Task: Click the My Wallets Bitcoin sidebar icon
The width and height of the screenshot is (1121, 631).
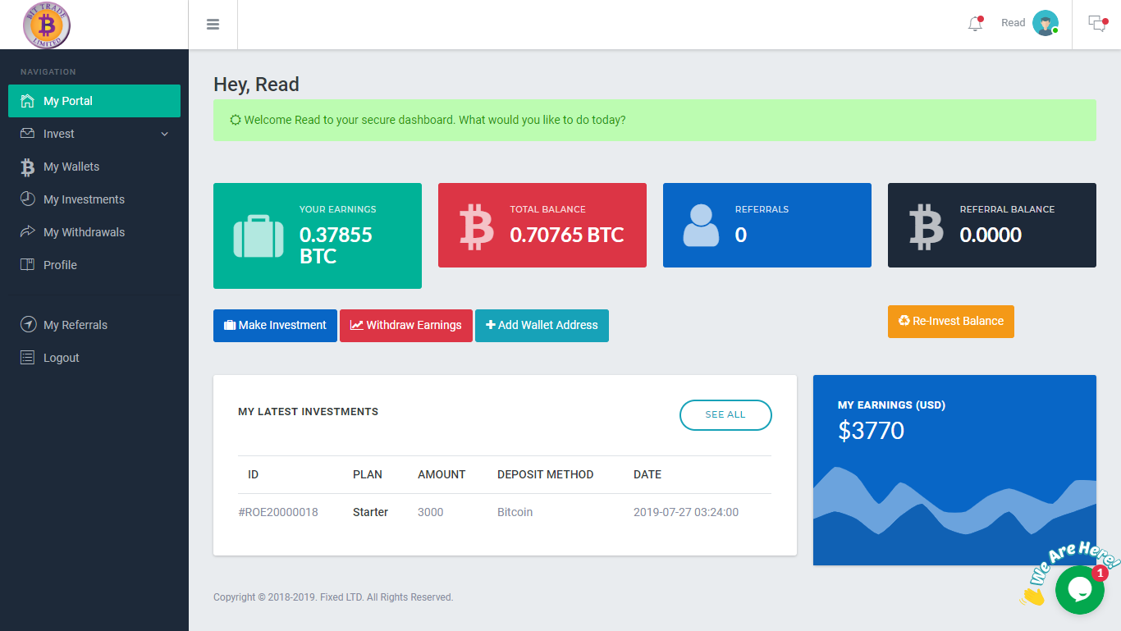Action: tap(28, 167)
